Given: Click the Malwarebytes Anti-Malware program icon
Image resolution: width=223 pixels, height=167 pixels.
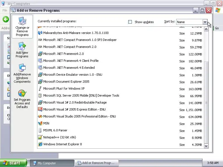Looking at the screenshot, I should 40,33.
